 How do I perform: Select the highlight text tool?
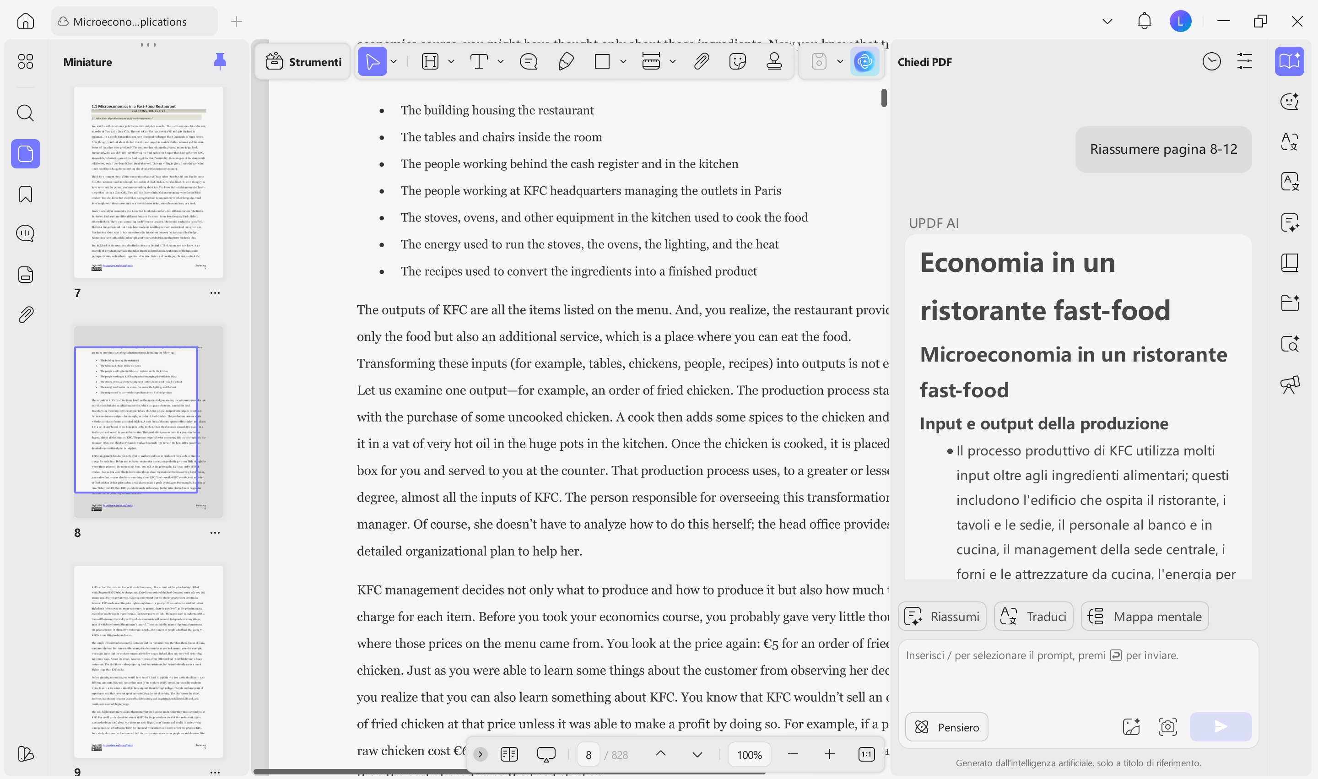[x=430, y=61]
